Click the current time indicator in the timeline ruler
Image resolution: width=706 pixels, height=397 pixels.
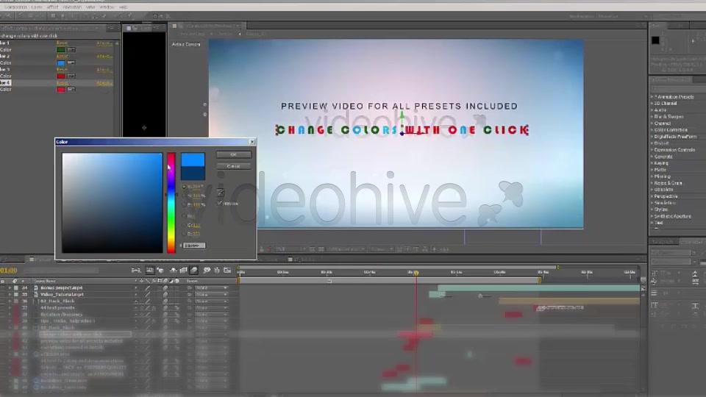tap(416, 273)
